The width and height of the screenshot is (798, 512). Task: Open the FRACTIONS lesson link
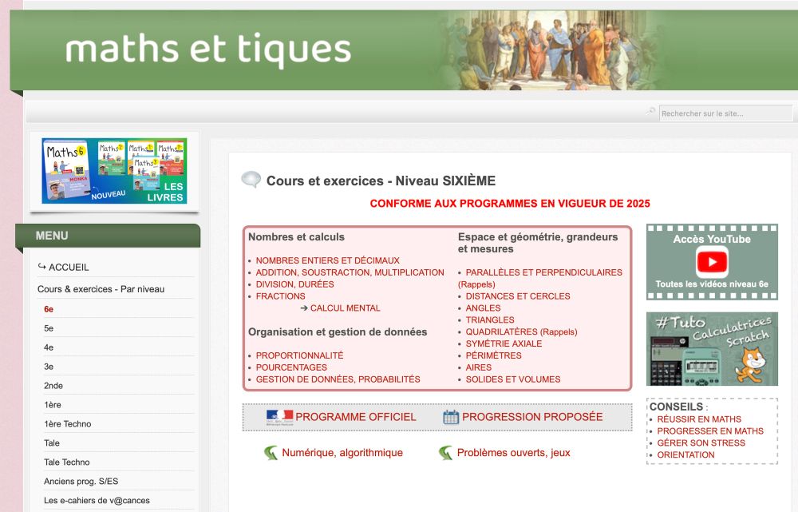pyautogui.click(x=280, y=296)
